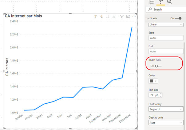Click the drill down arrow icon
186x130 pixels.
(x=102, y=17)
